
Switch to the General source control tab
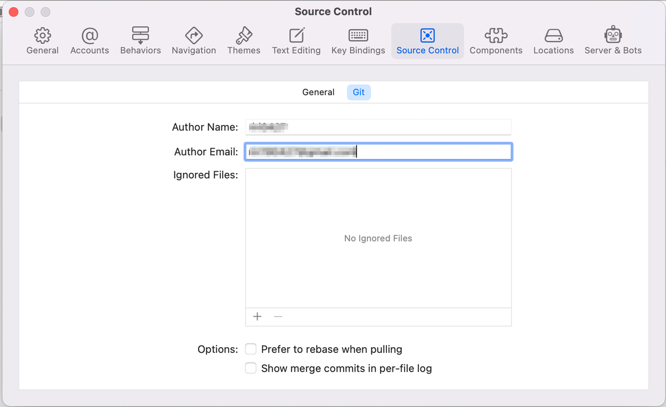(x=318, y=92)
